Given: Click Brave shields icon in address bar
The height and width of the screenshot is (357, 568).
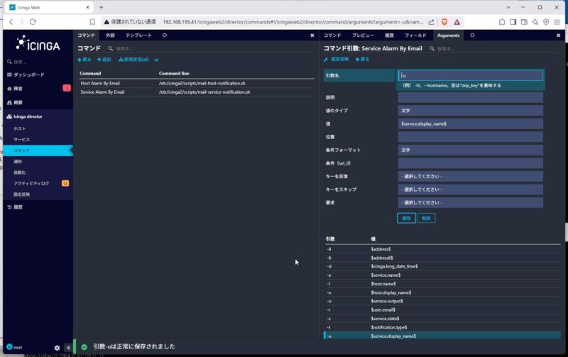Looking at the screenshot, I should click(x=444, y=22).
